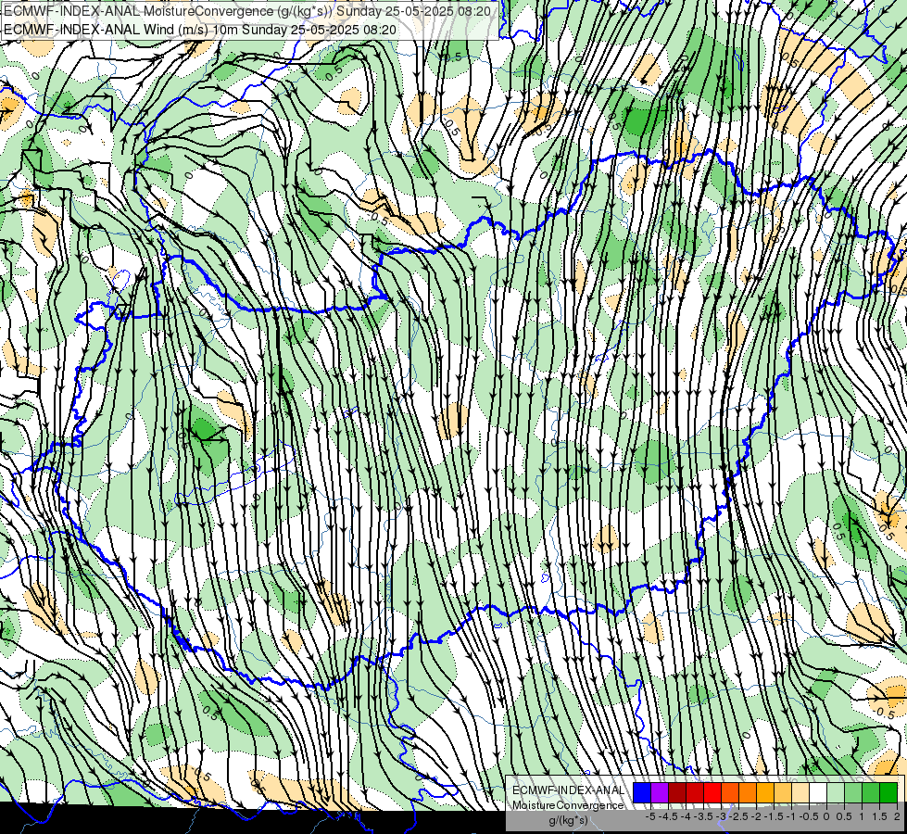Click the palest green swatch left of tick 0.5
Image resolution: width=907 pixels, height=834 pixels.
[x=836, y=792]
